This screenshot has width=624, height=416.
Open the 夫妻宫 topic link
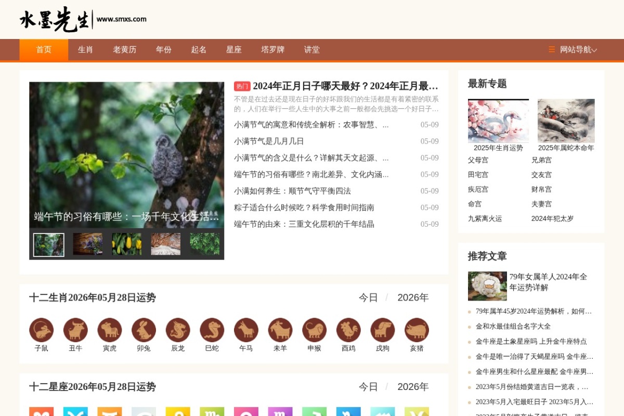[541, 204]
